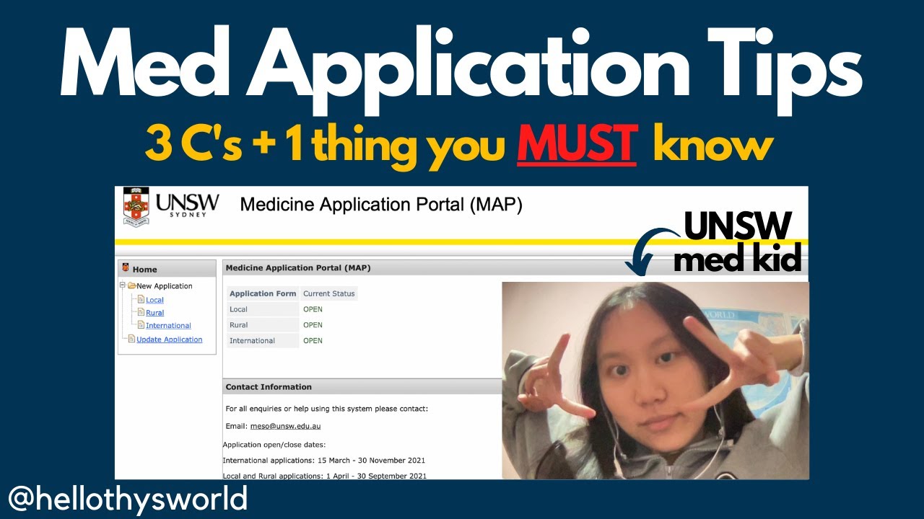This screenshot has height=519, width=924.
Task: Click the Application Form column header
Action: coord(263,293)
